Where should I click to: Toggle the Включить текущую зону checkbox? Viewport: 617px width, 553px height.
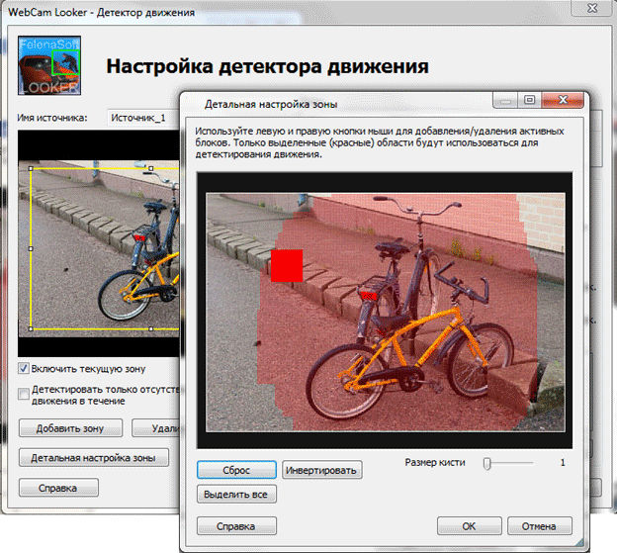point(23,369)
